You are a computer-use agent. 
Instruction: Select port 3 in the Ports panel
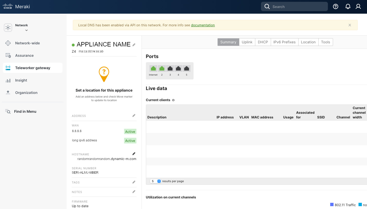coord(170,69)
